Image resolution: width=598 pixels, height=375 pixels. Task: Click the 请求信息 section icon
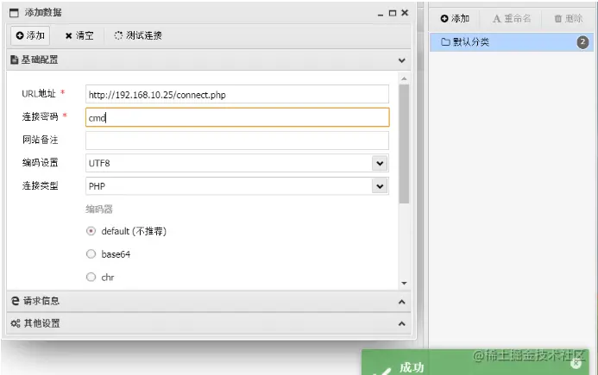point(16,301)
